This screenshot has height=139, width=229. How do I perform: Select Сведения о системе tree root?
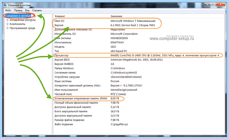(x=18, y=16)
